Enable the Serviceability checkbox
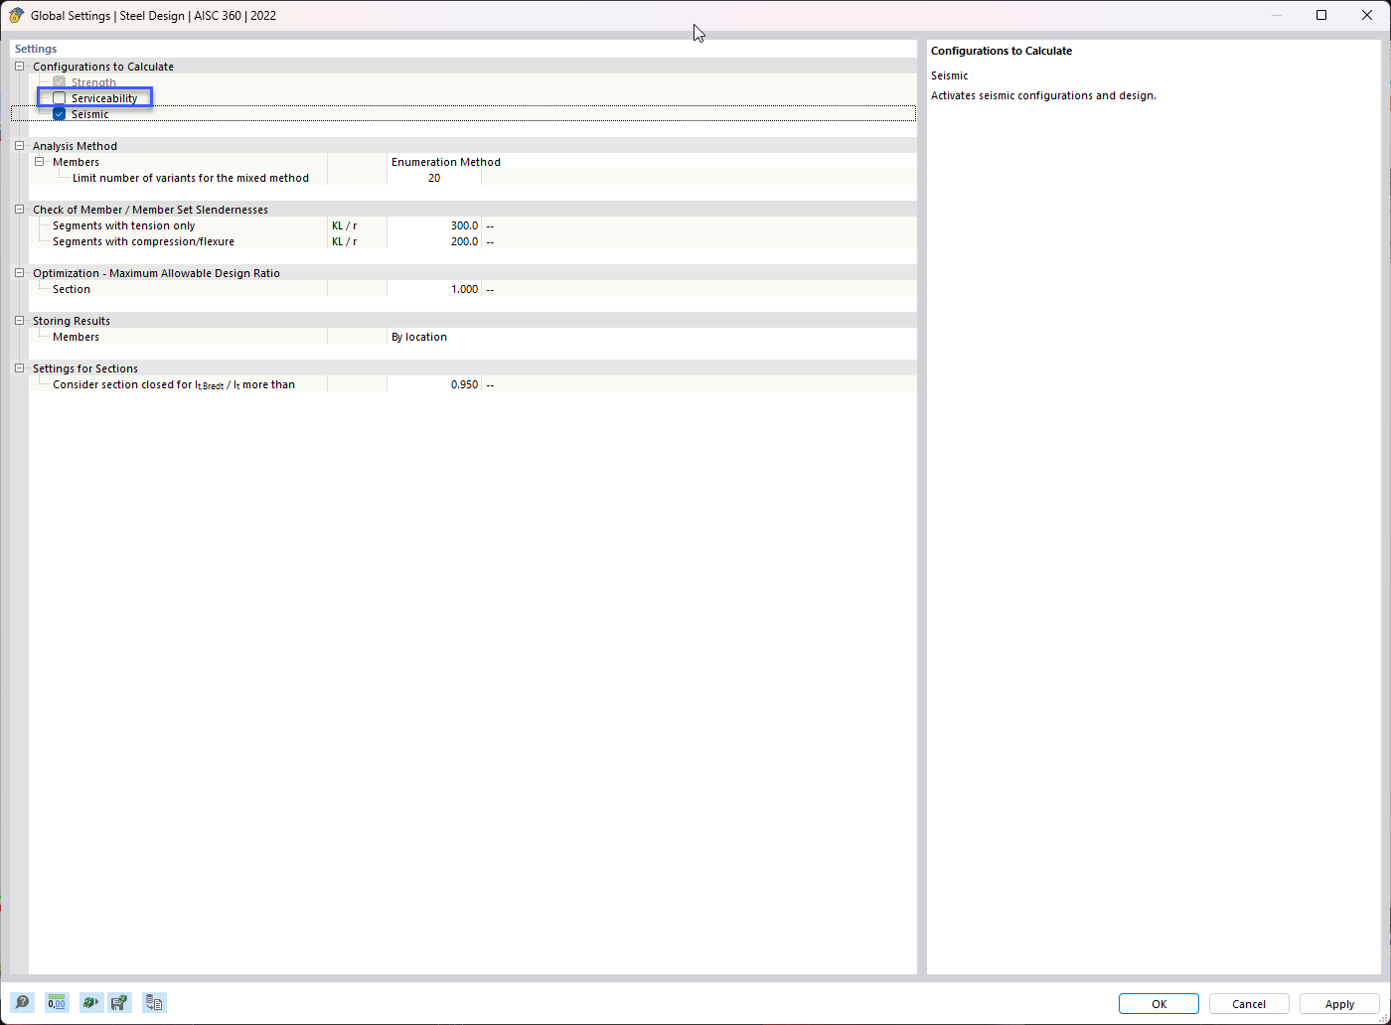The width and height of the screenshot is (1391, 1025). [59, 97]
